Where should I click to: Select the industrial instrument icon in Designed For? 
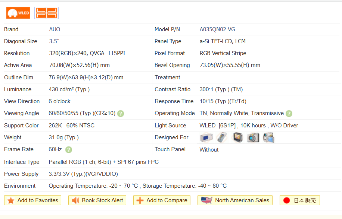(x=206, y=137)
